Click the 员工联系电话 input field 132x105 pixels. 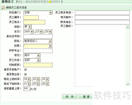pyautogui.click(x=102, y=13)
